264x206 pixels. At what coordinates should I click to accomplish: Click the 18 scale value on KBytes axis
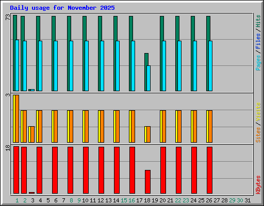[x=8, y=148]
